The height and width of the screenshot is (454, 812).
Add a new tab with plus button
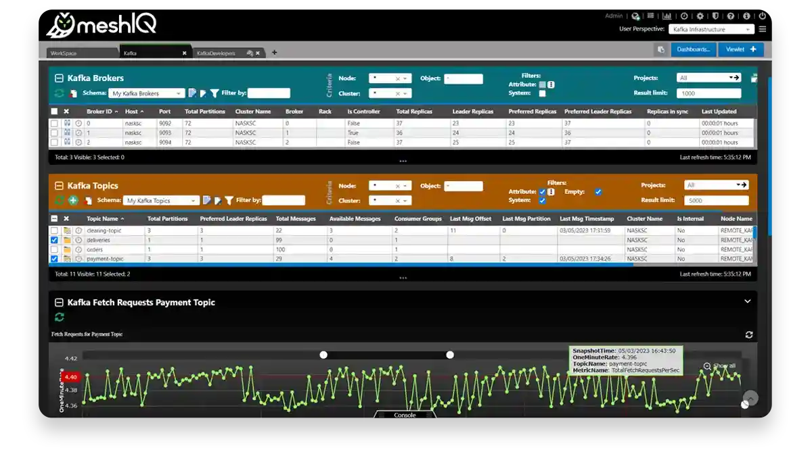[274, 53]
